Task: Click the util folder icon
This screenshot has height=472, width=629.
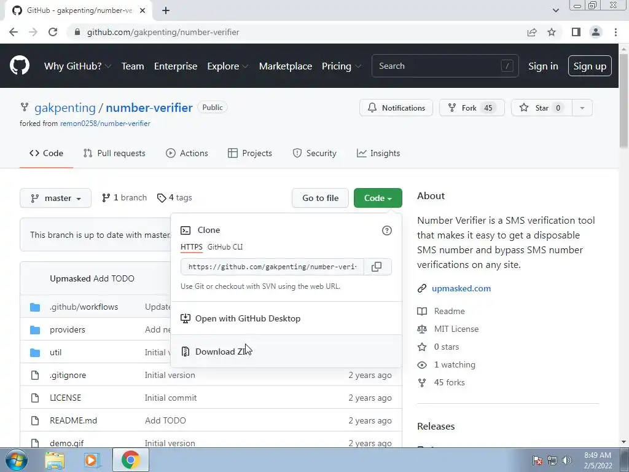Action: [x=35, y=352]
